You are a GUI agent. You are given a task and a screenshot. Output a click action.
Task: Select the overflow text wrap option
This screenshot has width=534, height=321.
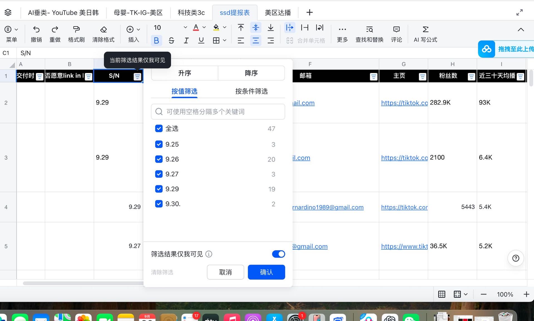click(290, 27)
